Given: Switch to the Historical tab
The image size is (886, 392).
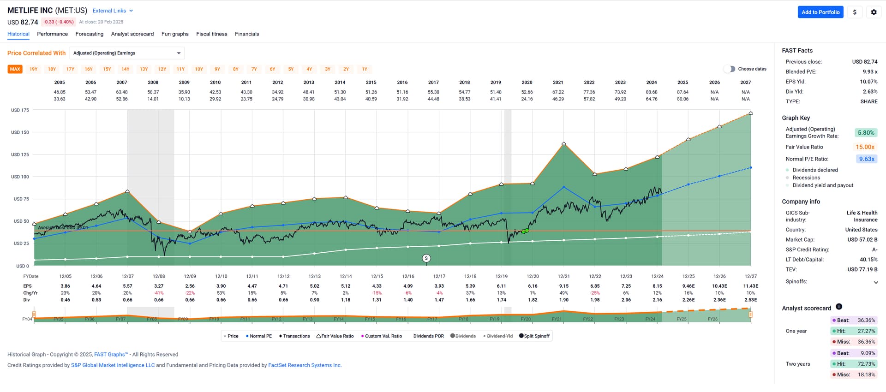Looking at the screenshot, I should tap(18, 34).
